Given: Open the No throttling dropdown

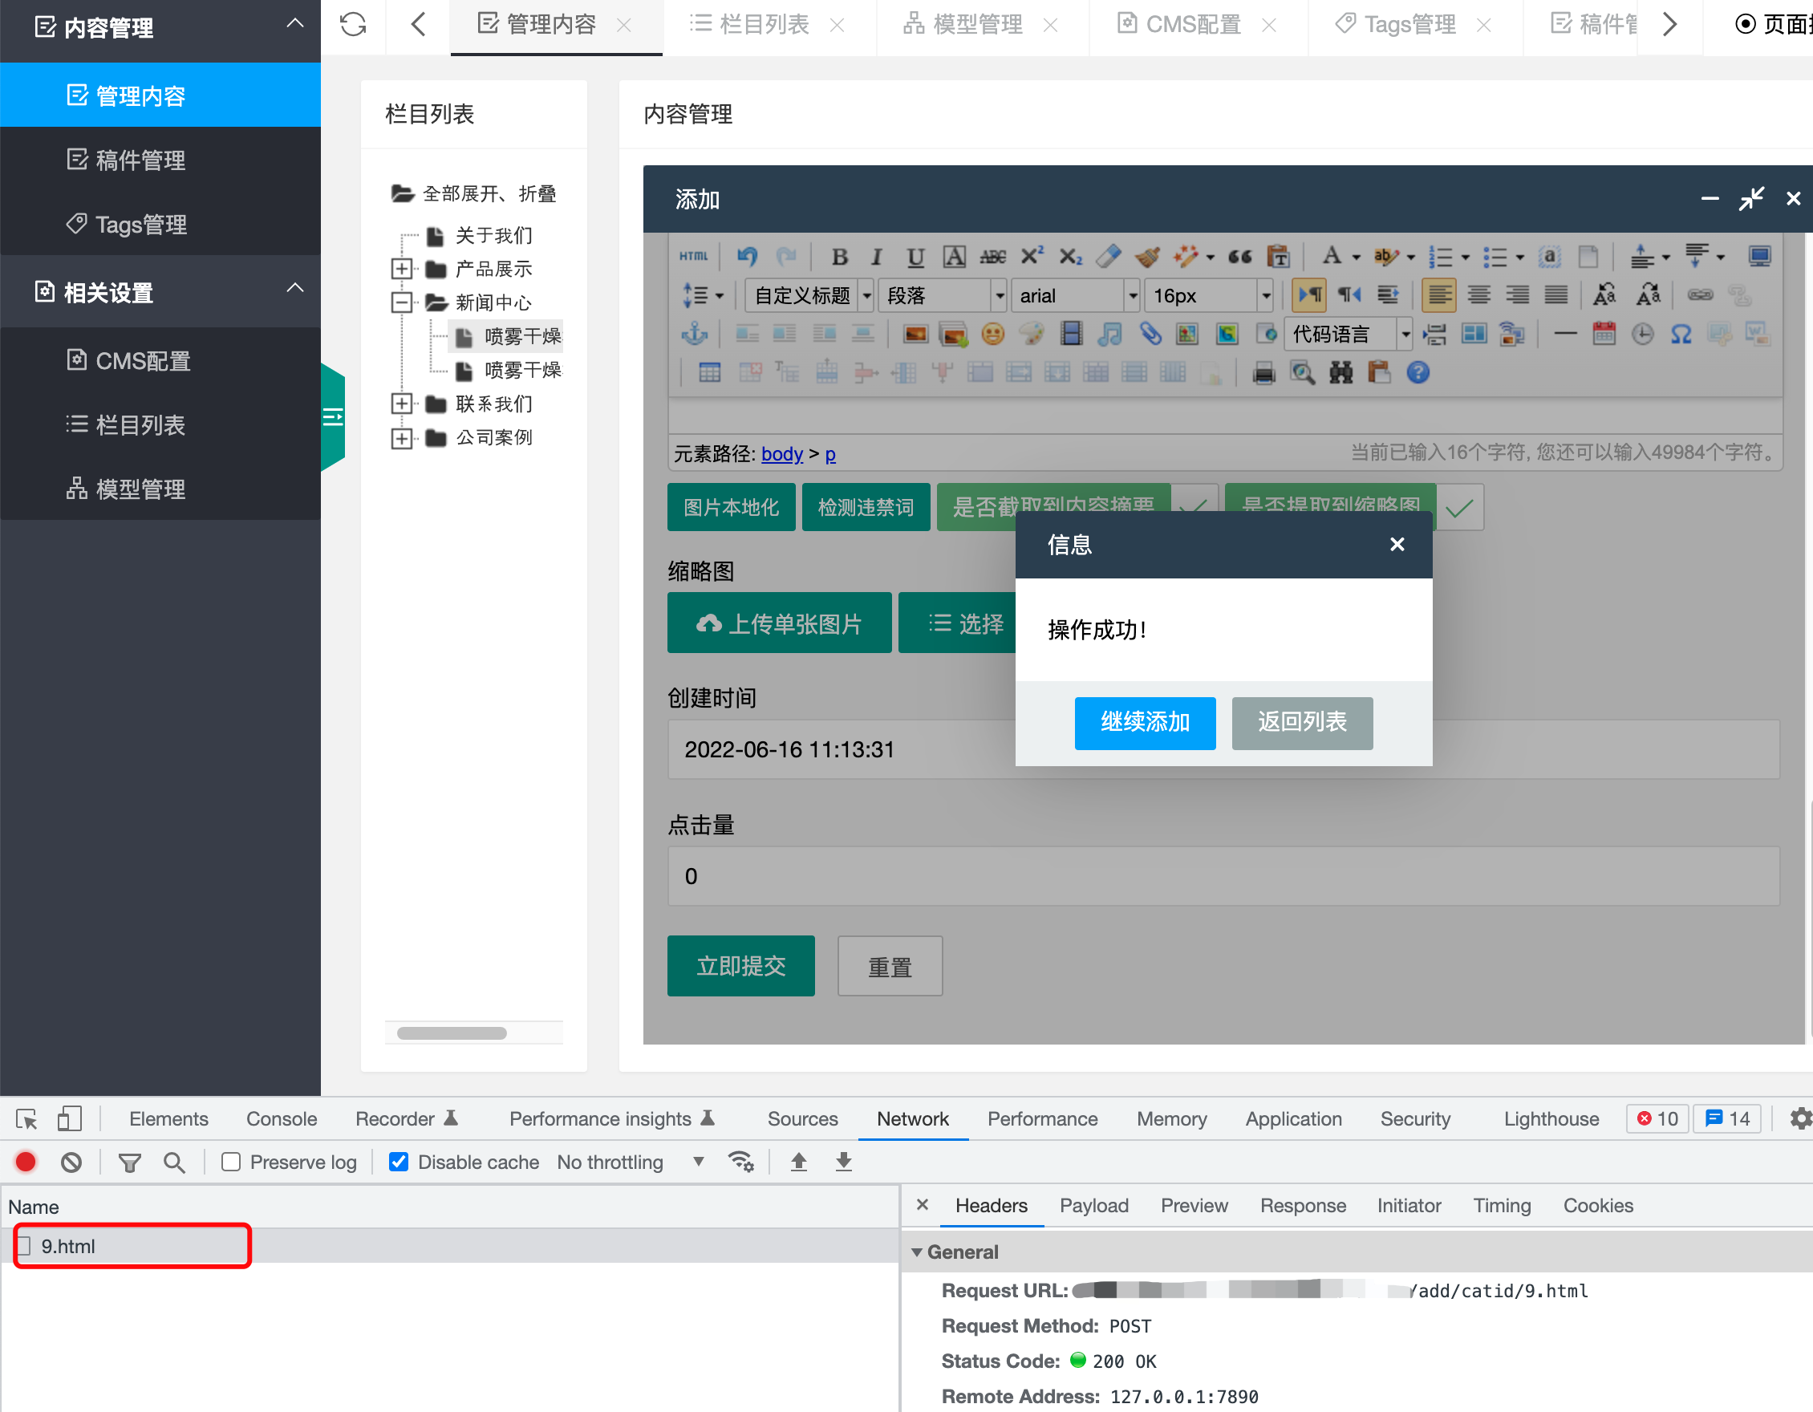Looking at the screenshot, I should [x=631, y=1162].
